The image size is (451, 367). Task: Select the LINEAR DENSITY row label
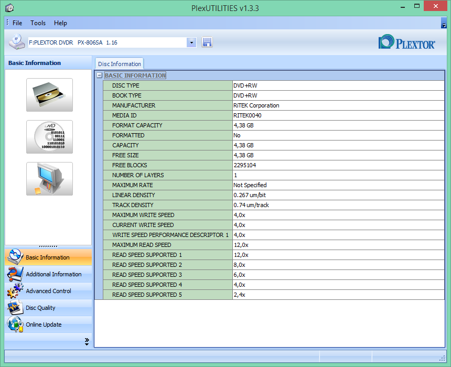click(x=133, y=195)
